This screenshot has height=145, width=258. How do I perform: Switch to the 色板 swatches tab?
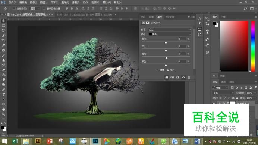[223, 17]
